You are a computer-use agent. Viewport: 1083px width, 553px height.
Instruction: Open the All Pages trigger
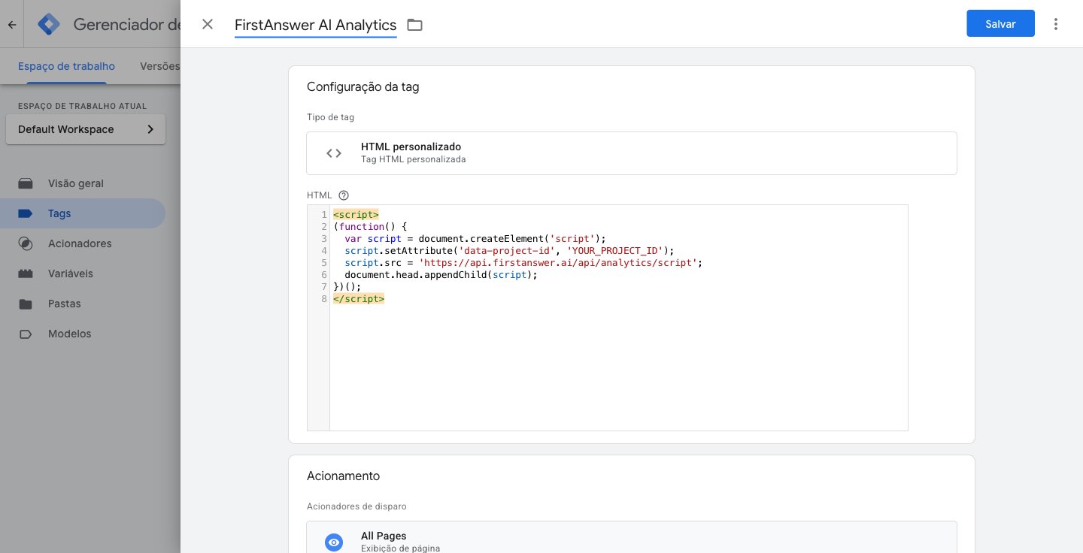pyautogui.click(x=632, y=537)
